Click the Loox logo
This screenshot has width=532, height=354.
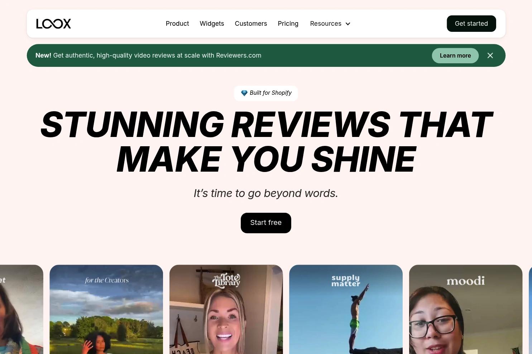(x=53, y=24)
